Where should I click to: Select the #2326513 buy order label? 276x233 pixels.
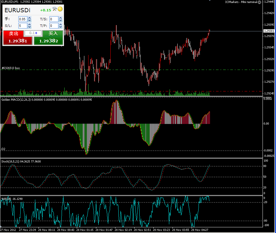[x=11, y=68]
